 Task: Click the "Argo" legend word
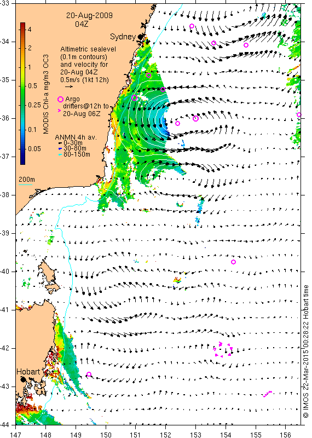coord(73,99)
